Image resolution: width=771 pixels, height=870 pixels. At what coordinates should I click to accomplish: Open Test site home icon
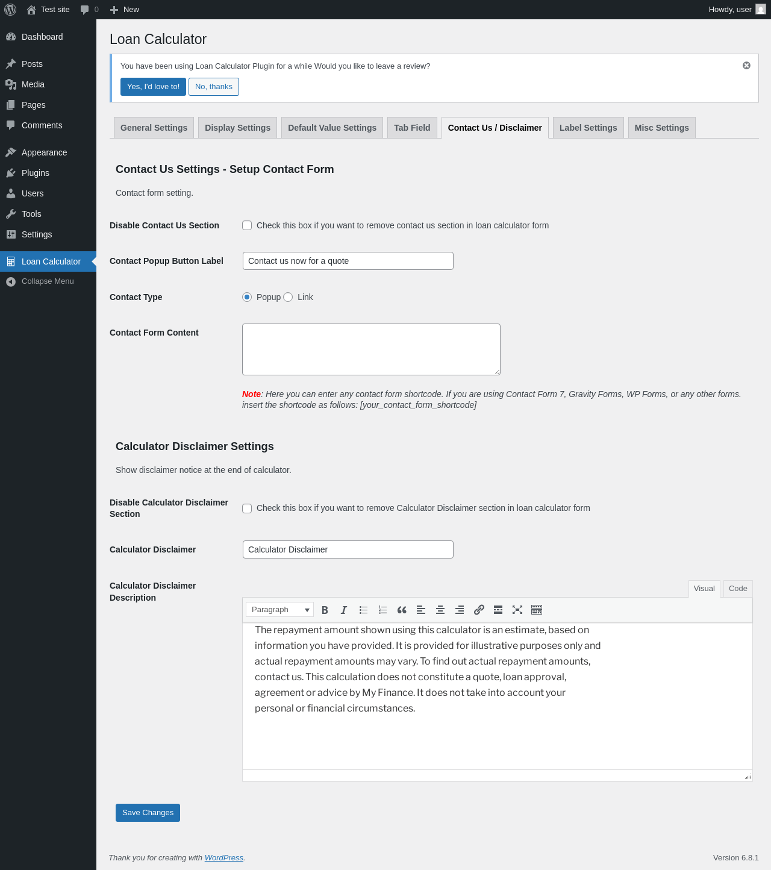(31, 10)
